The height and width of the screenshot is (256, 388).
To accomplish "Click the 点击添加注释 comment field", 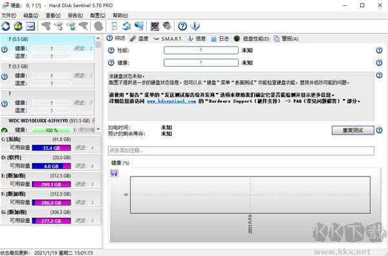I will (x=241, y=151).
